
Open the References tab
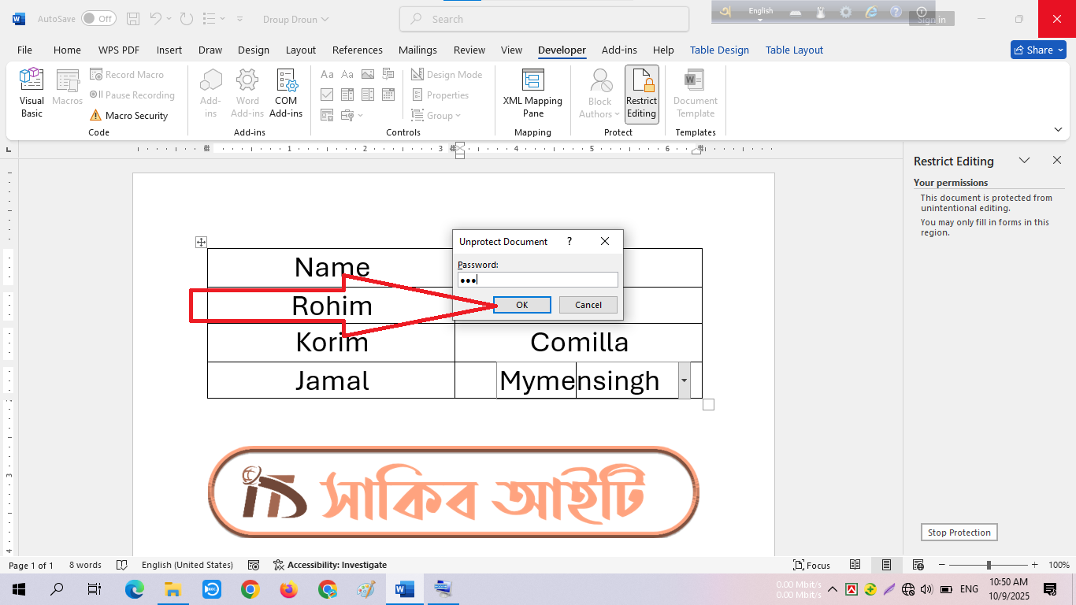pyautogui.click(x=357, y=50)
